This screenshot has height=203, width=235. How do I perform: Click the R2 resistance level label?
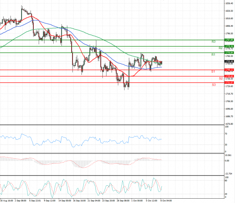click(x=221, y=48)
